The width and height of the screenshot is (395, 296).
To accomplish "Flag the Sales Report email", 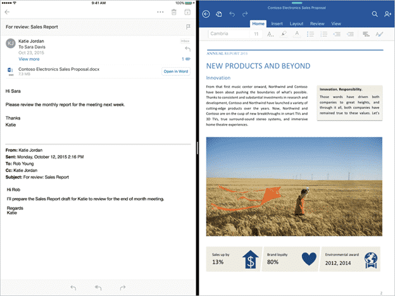I will pos(188,27).
